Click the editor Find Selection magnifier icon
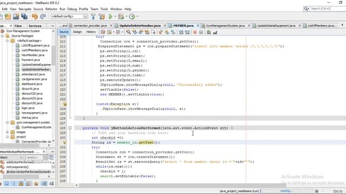The width and height of the screenshot is (346, 194). 128,32
